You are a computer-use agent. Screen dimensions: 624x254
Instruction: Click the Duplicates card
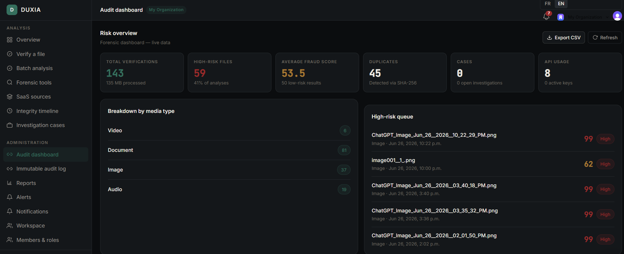405,72
